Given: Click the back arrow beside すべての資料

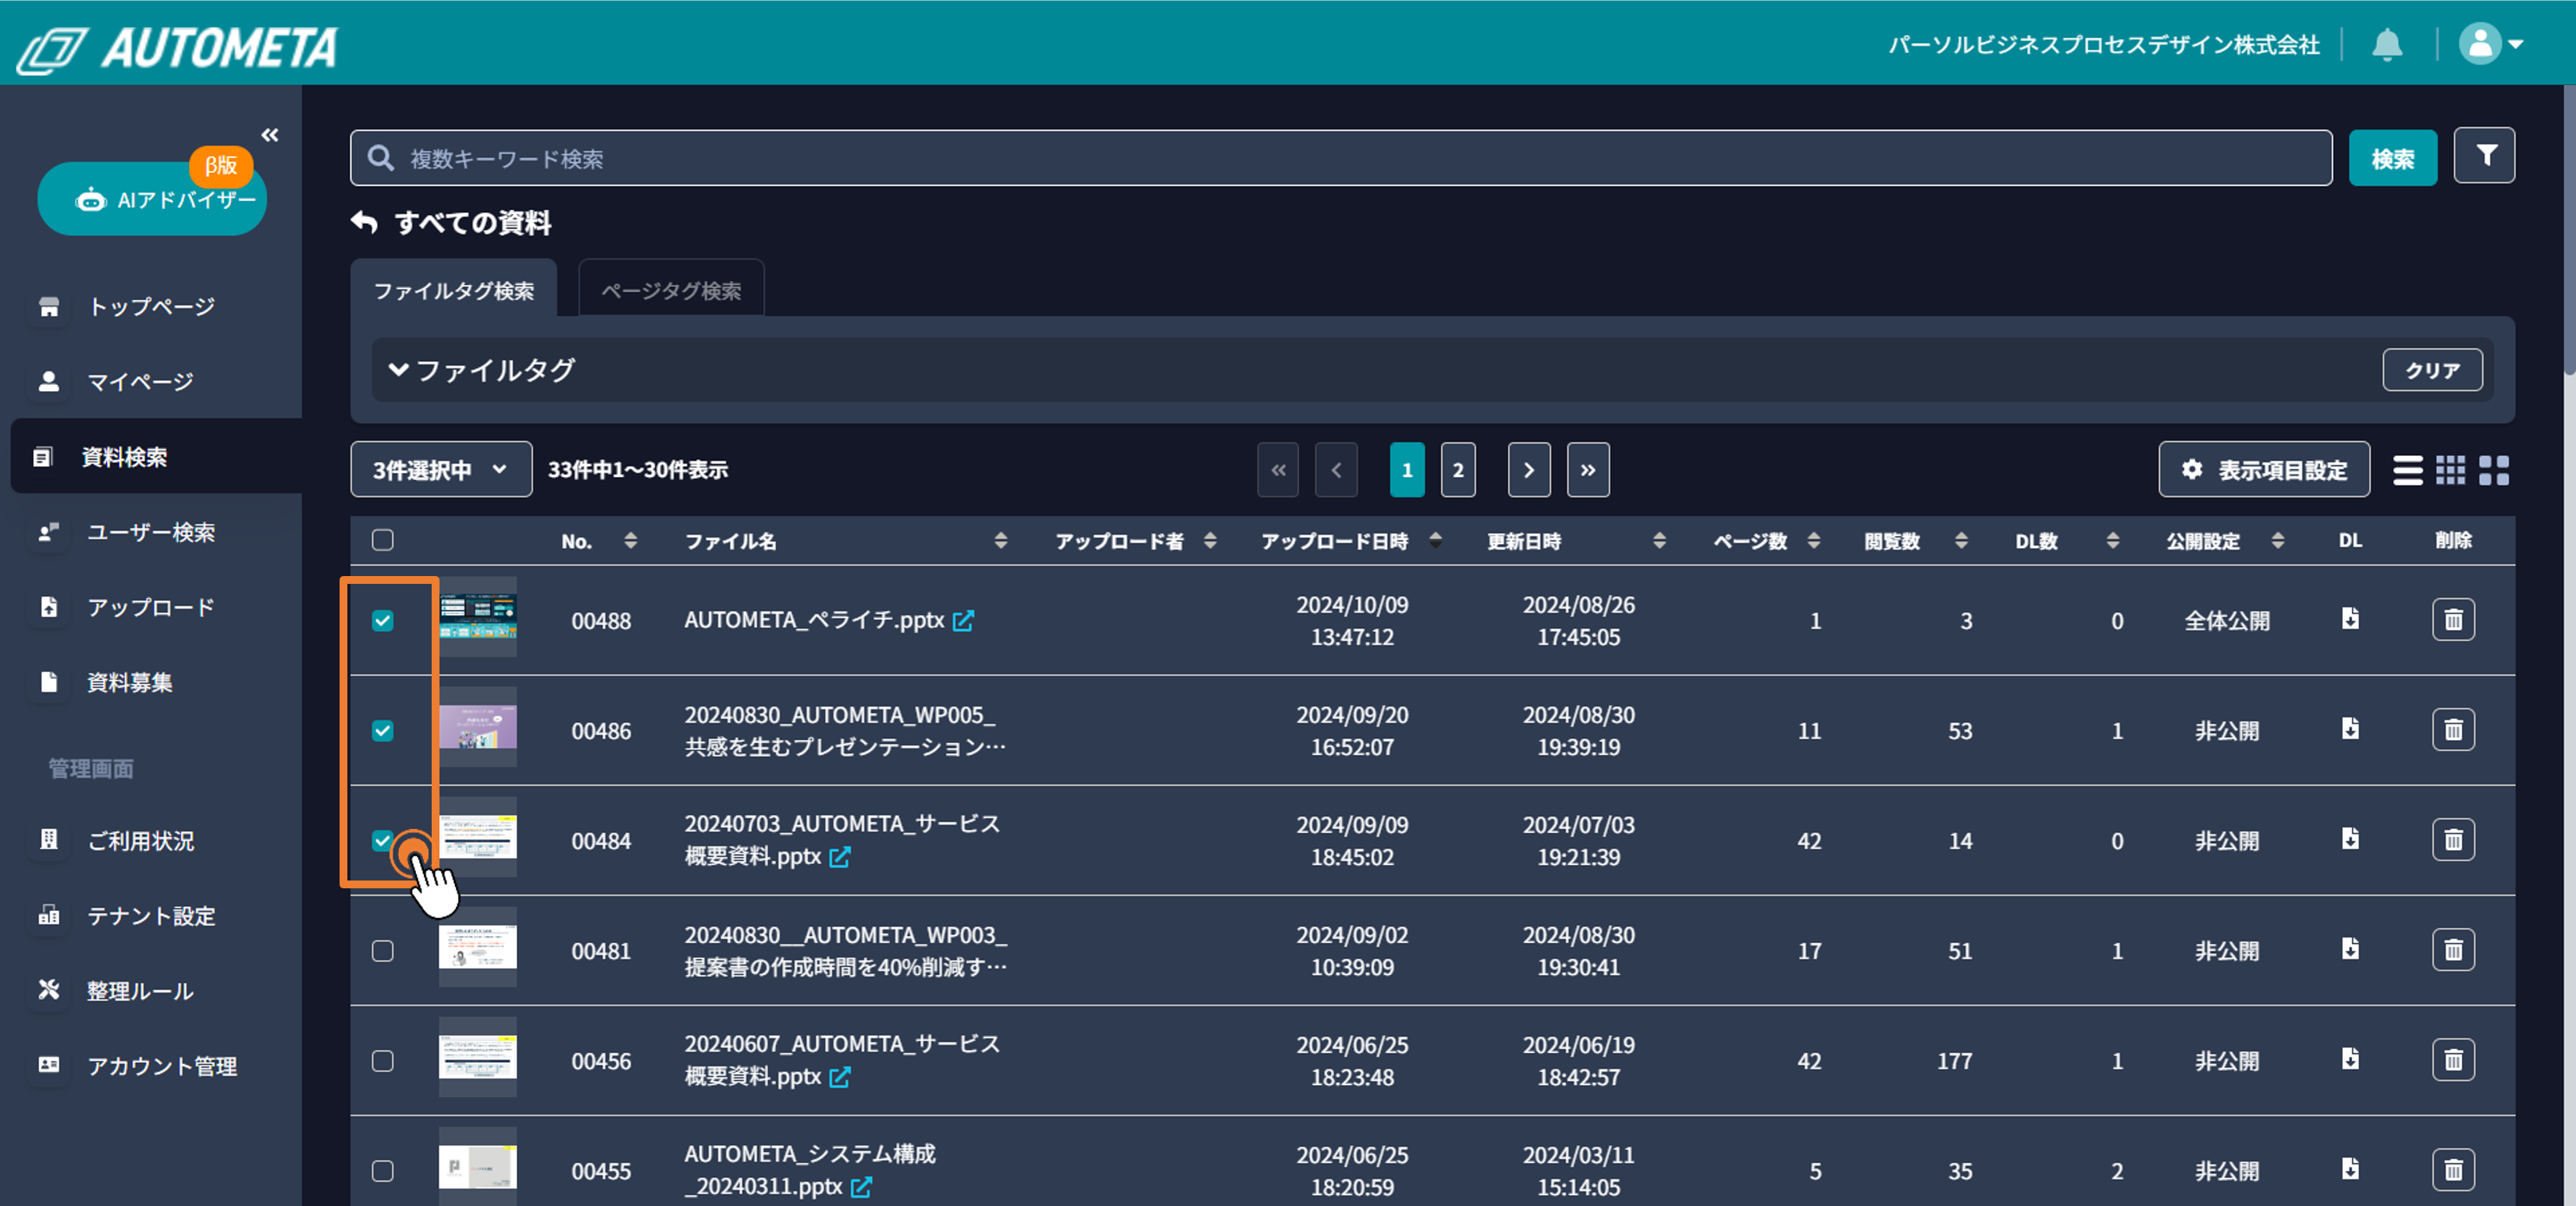Looking at the screenshot, I should (364, 222).
